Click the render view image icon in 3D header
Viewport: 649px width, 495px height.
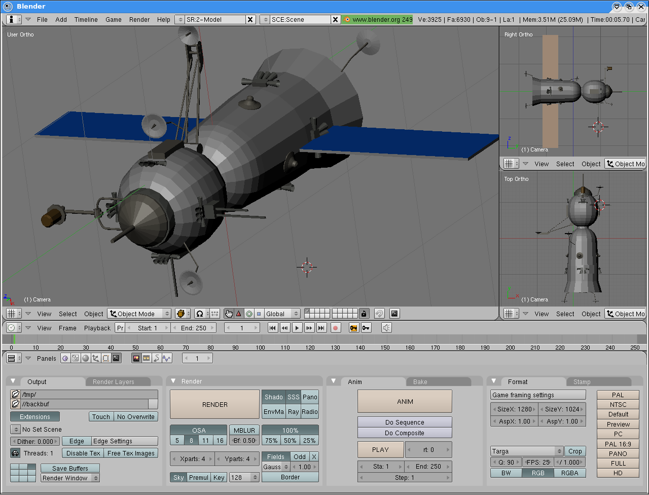394,314
